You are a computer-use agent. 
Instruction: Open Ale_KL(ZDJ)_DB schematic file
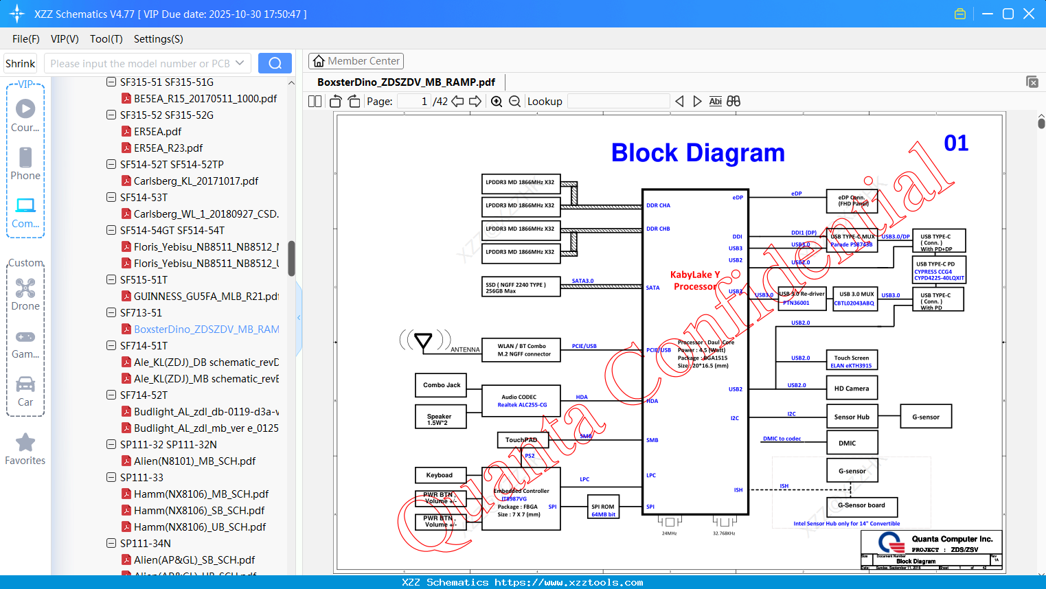pyautogui.click(x=206, y=362)
